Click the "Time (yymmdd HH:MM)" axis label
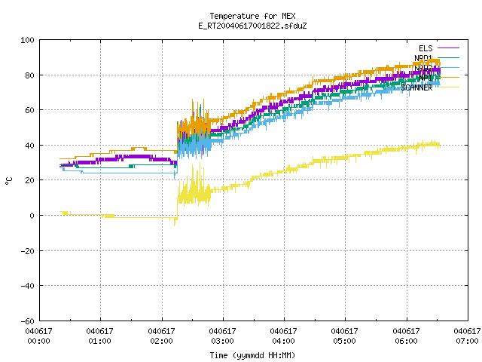Screen dimensions: 482x362 252,355
